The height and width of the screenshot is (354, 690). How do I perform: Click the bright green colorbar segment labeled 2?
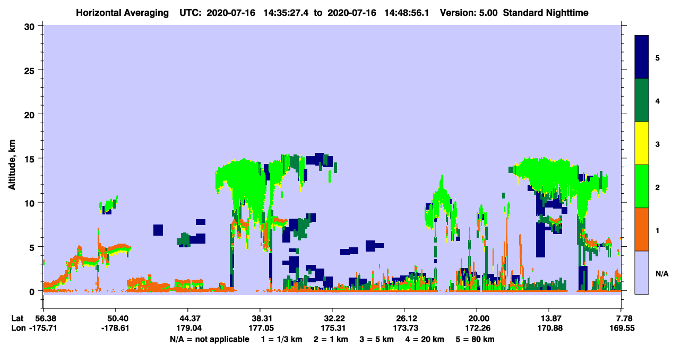[x=642, y=186]
